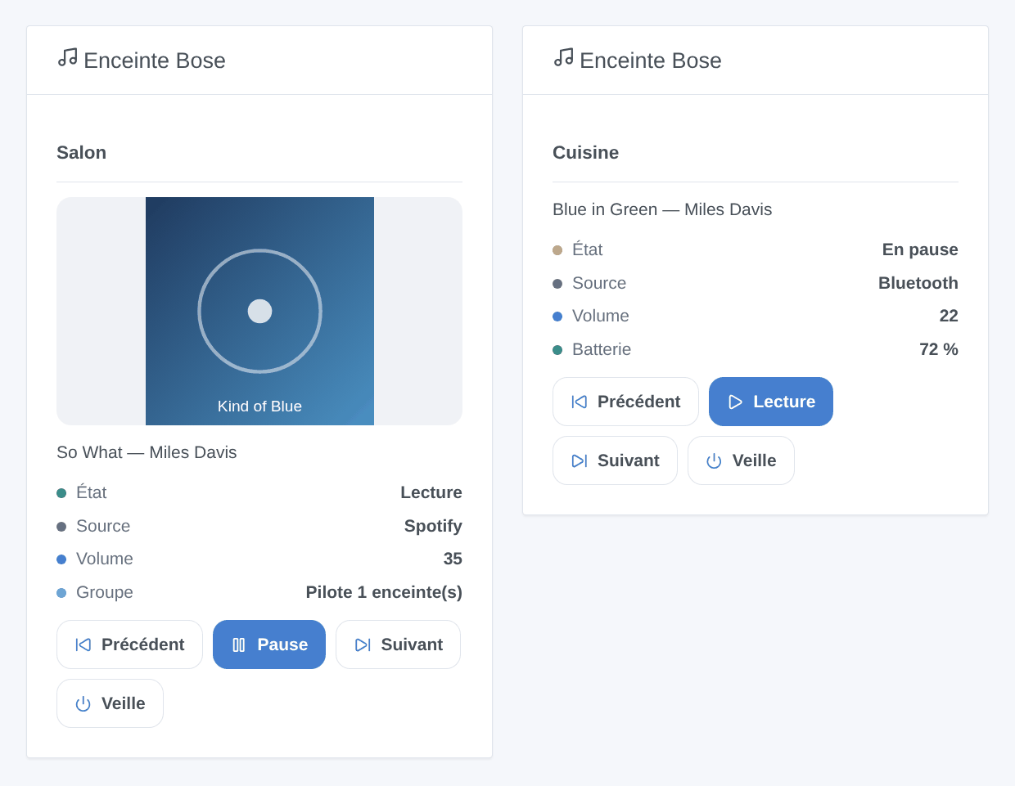Skip to next track in Salon
Screen dimensions: 1015x786
tap(398, 645)
